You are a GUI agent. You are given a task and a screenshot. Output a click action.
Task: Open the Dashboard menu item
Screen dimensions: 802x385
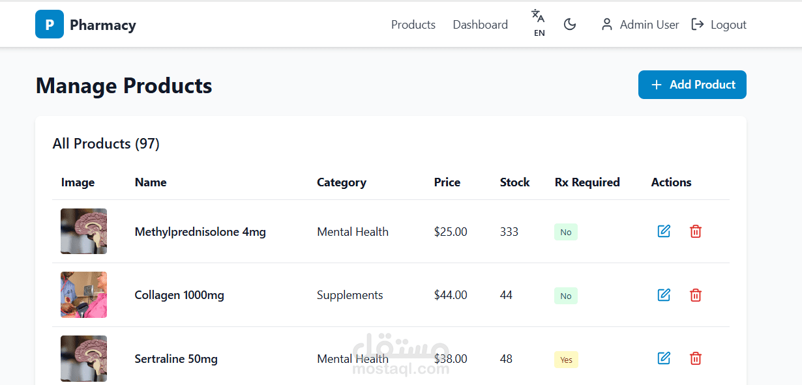click(480, 25)
